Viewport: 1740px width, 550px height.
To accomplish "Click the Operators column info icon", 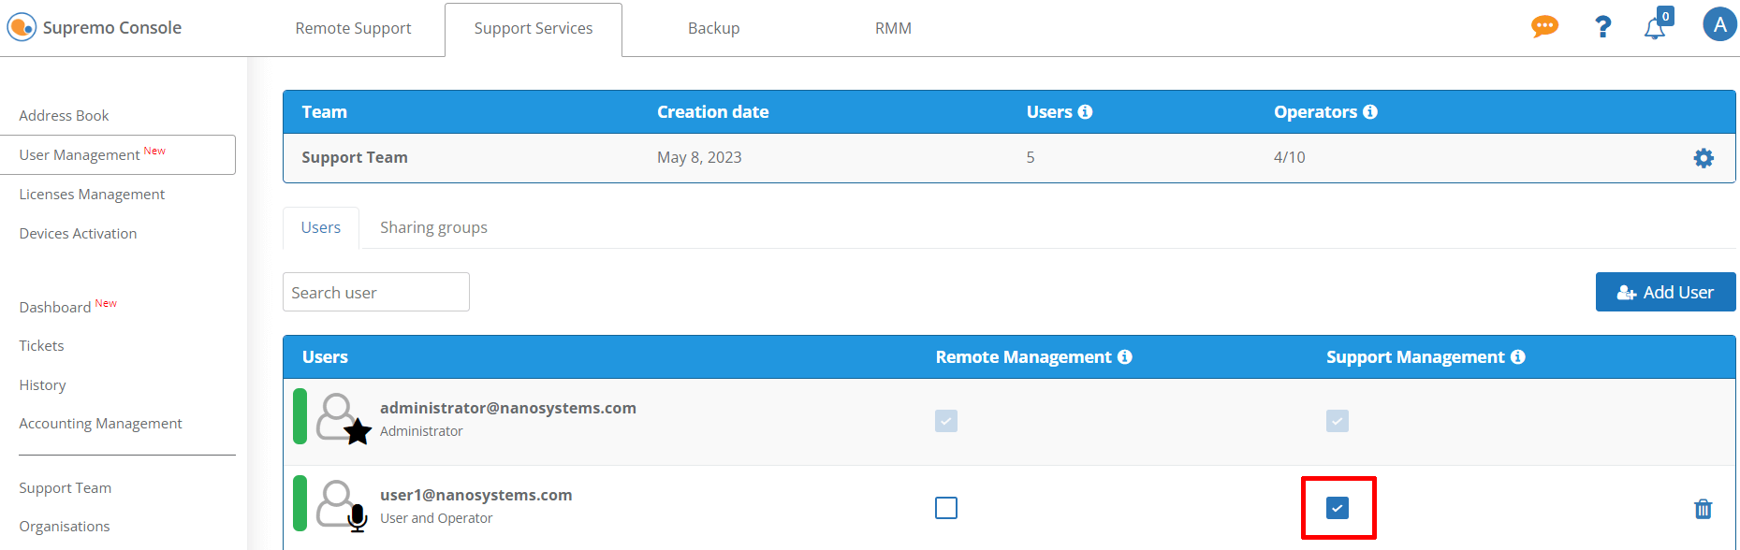I will pos(1369,111).
